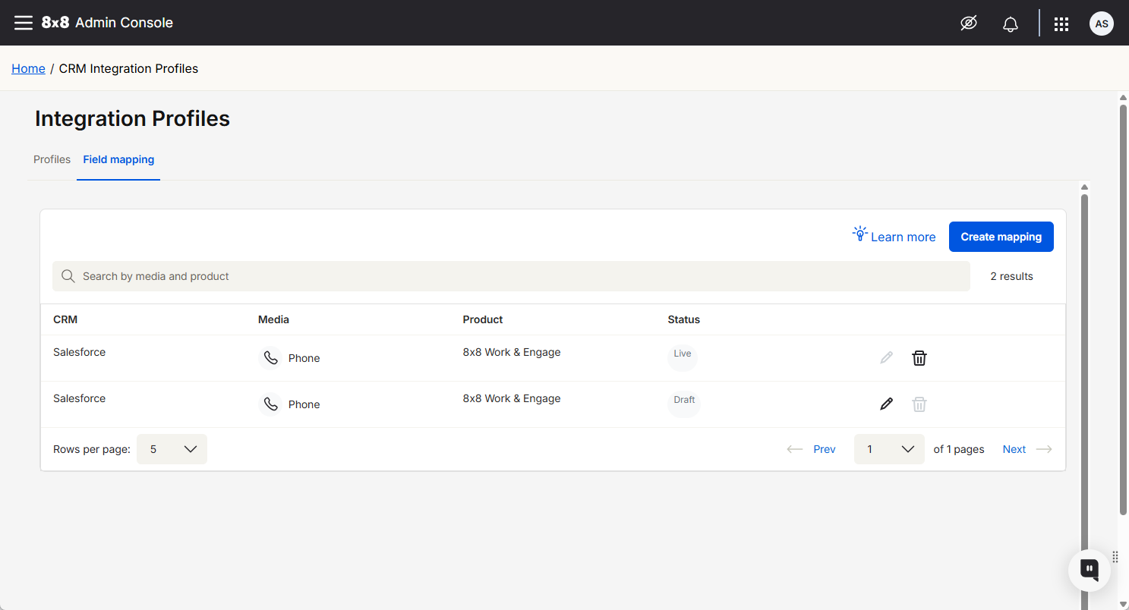The image size is (1129, 610).
Task: Go to the Next page
Action: point(1027,449)
